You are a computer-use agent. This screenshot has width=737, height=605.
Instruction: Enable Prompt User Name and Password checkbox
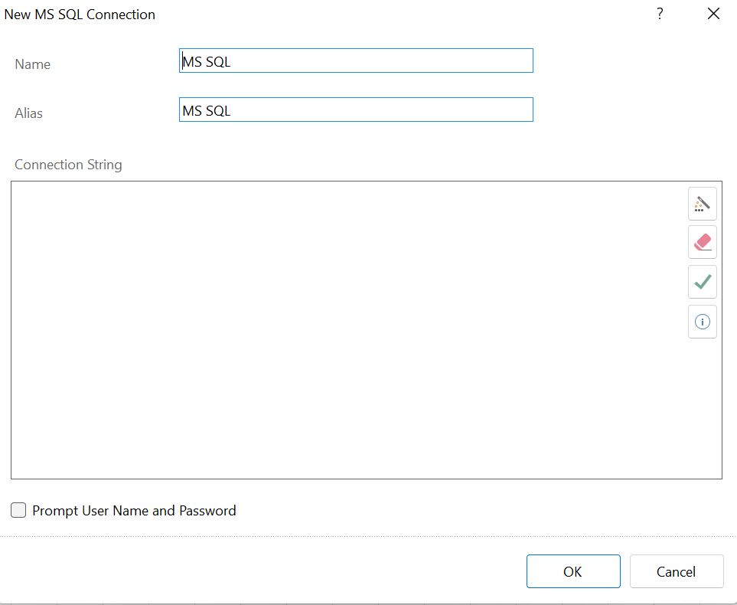(x=18, y=510)
